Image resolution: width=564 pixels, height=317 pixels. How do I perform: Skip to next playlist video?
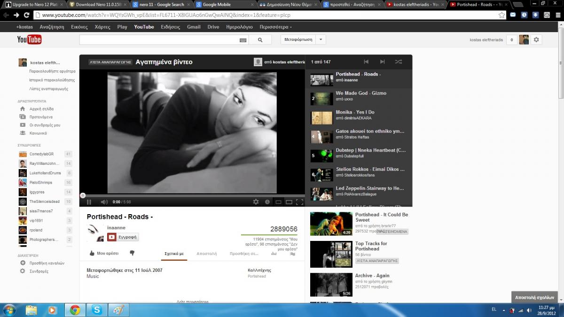[383, 62]
